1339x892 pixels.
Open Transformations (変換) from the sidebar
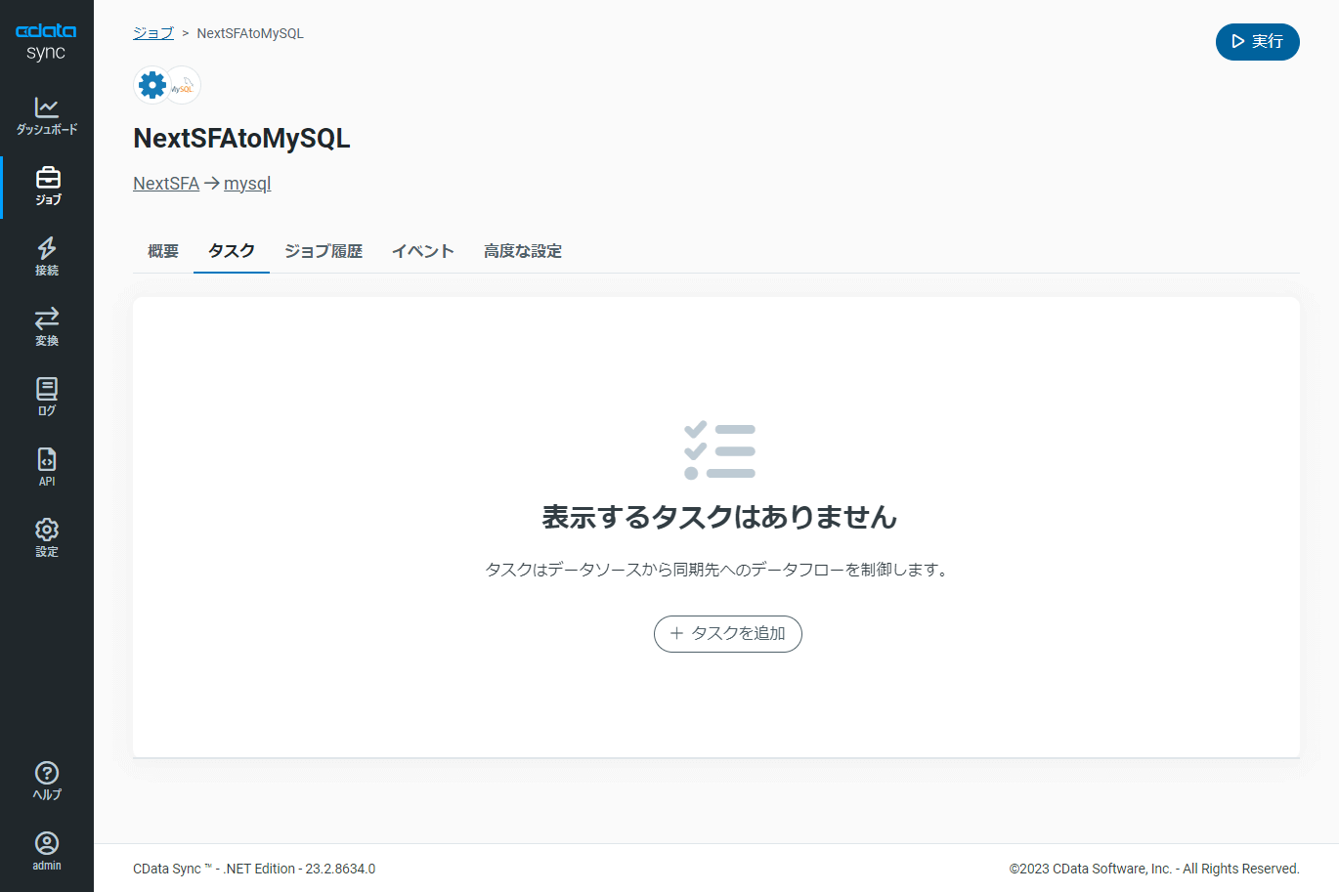coord(47,326)
